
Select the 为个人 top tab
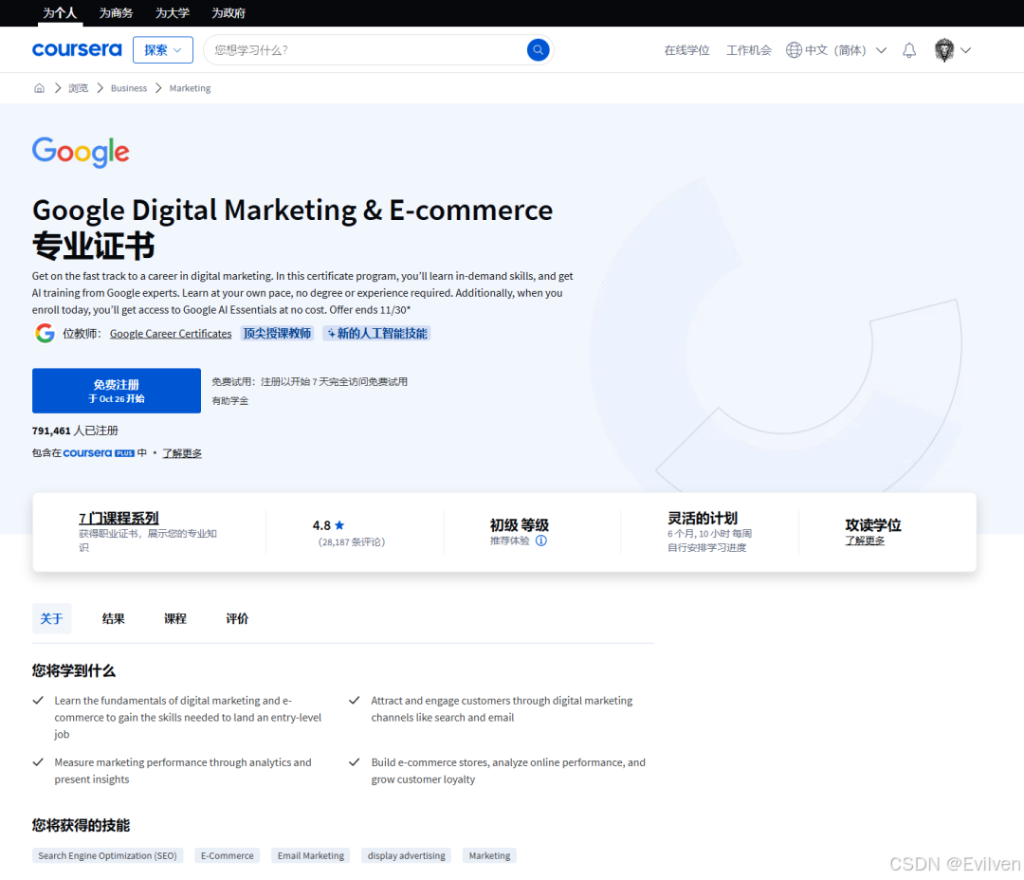click(60, 13)
